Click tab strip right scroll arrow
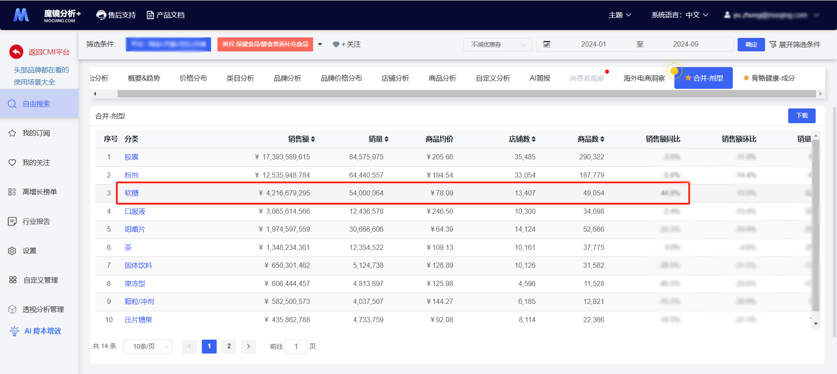Image resolution: width=837 pixels, height=374 pixels. [820, 94]
